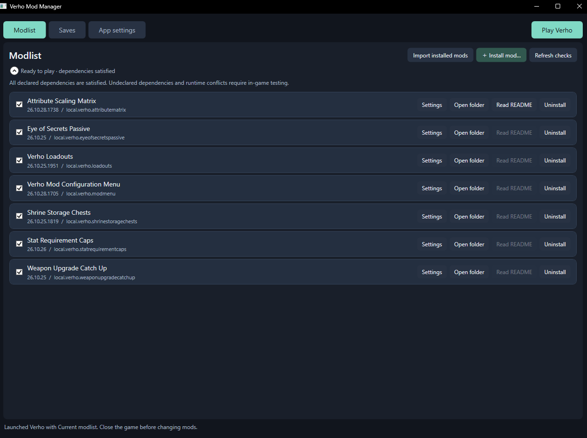Click the id text 'local.verho.modmenu'

pos(91,194)
